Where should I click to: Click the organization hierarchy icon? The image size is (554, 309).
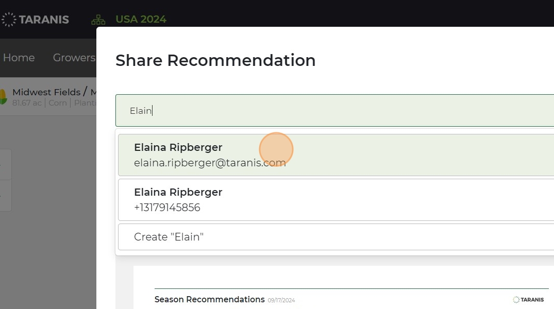point(98,20)
